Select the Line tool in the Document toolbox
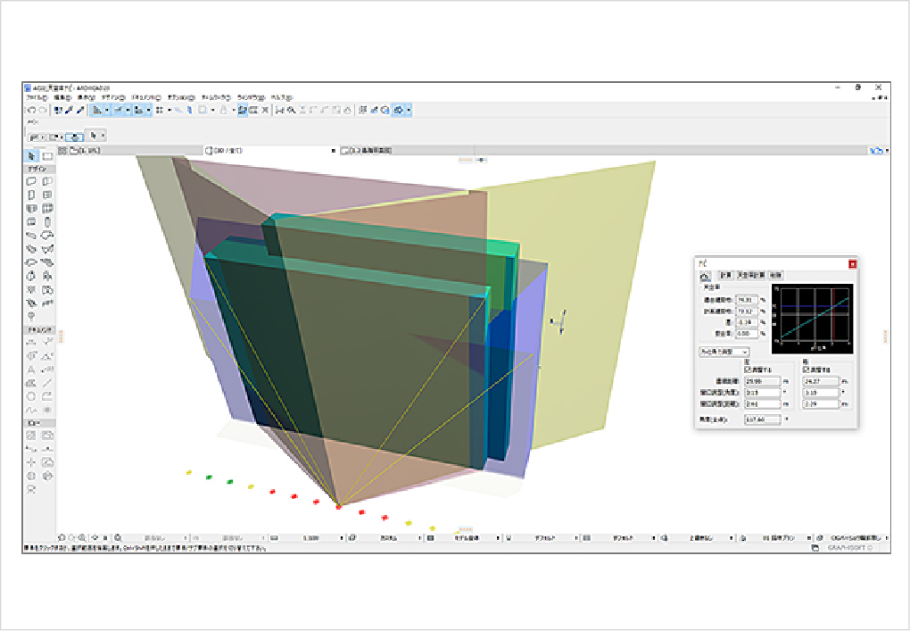910x631 pixels. point(47,382)
